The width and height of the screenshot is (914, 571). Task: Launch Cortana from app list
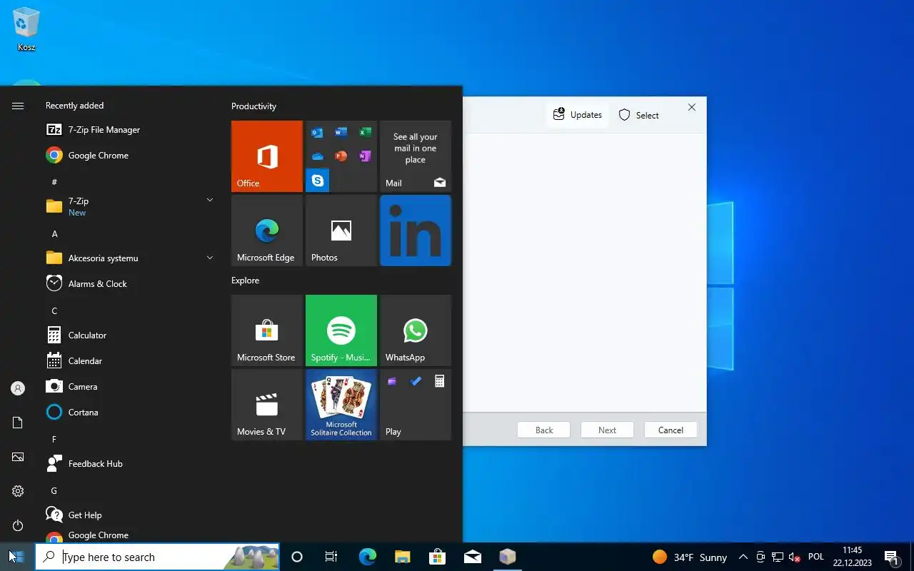130,413
